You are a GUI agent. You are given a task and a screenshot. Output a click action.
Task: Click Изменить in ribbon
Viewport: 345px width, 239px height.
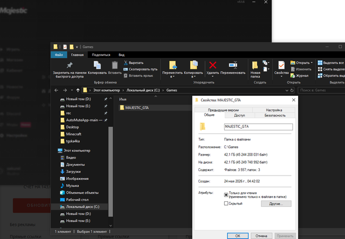(x=301, y=69)
